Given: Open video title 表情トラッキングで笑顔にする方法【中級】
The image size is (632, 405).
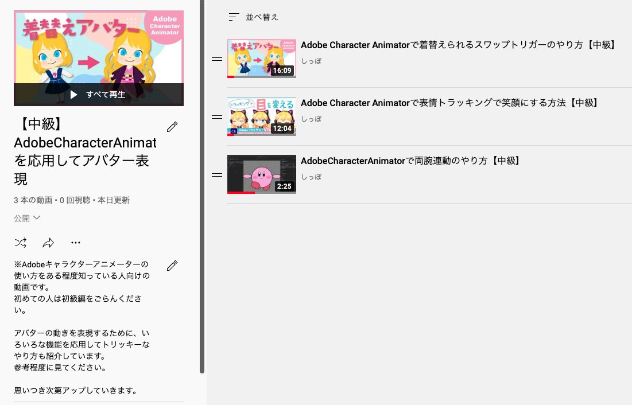Looking at the screenshot, I should point(449,103).
